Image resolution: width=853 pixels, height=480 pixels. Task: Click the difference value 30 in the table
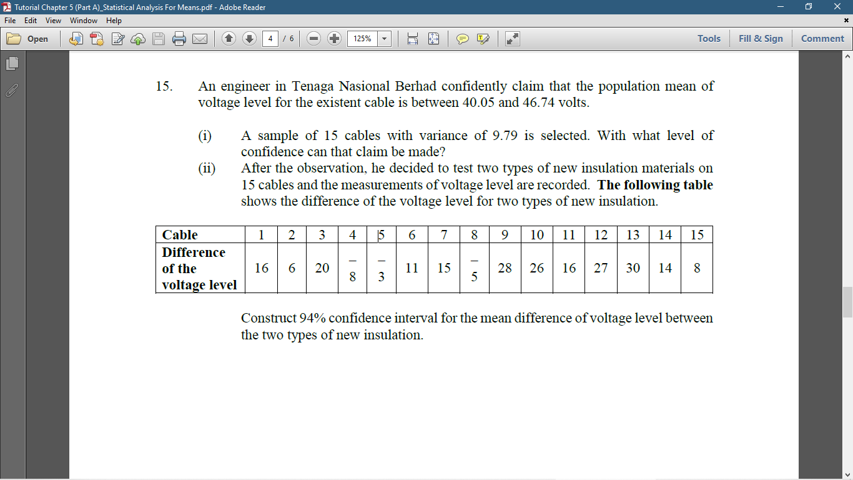pyautogui.click(x=633, y=268)
